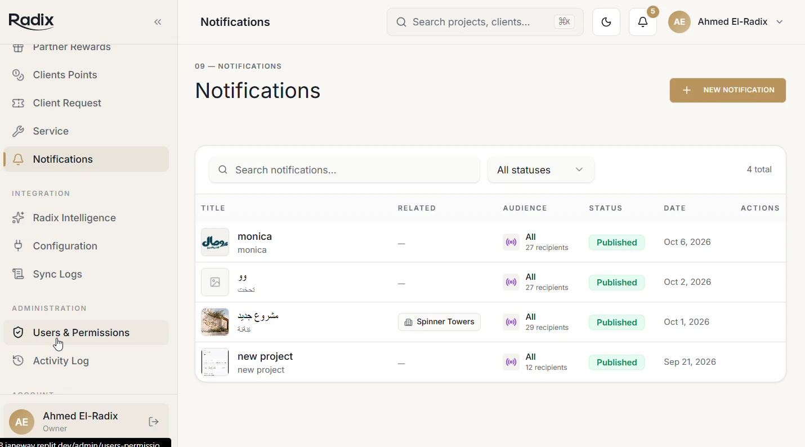Collapse the sidebar with the double chevron
Image resolution: width=805 pixels, height=447 pixels.
(x=158, y=22)
